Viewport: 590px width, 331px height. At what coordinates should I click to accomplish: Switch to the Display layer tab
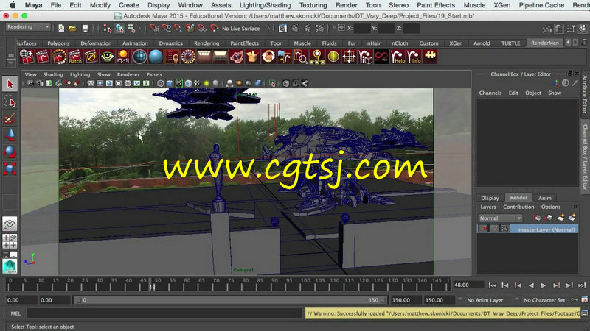click(490, 198)
